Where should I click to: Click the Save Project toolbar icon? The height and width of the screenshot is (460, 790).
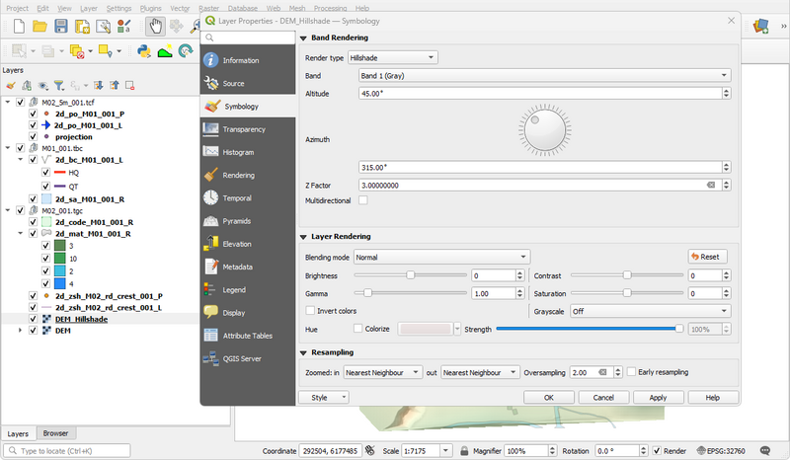(x=60, y=25)
